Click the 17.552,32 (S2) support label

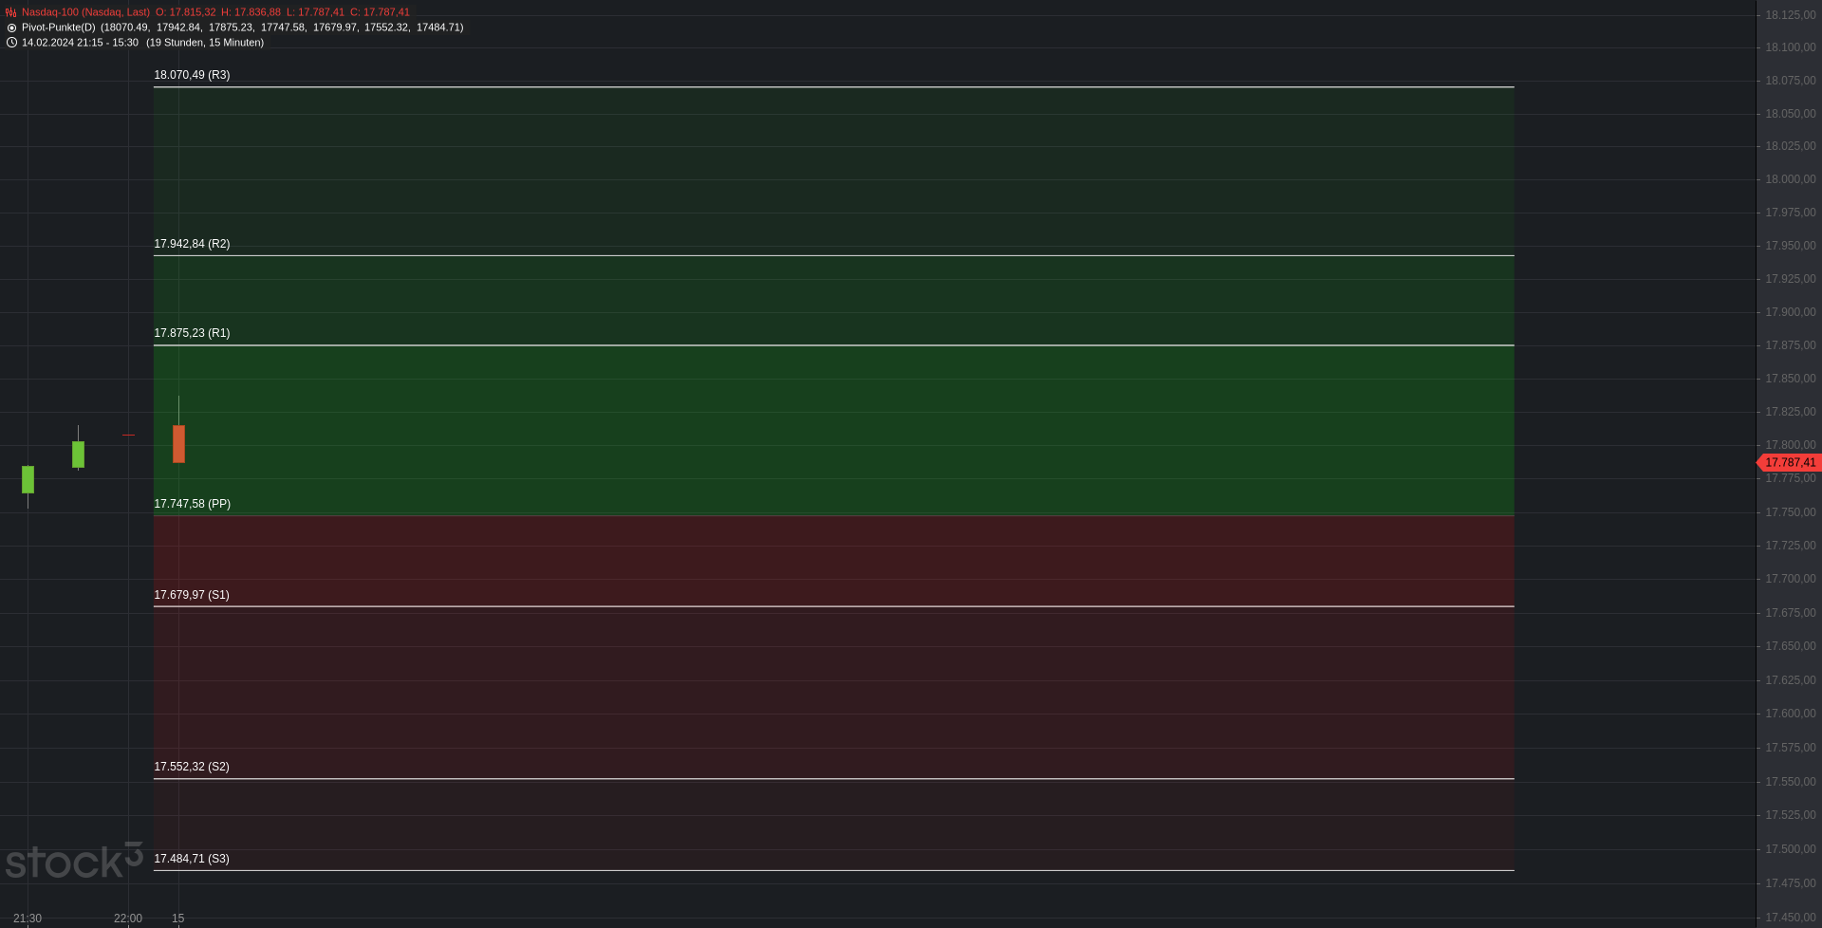pos(192,767)
